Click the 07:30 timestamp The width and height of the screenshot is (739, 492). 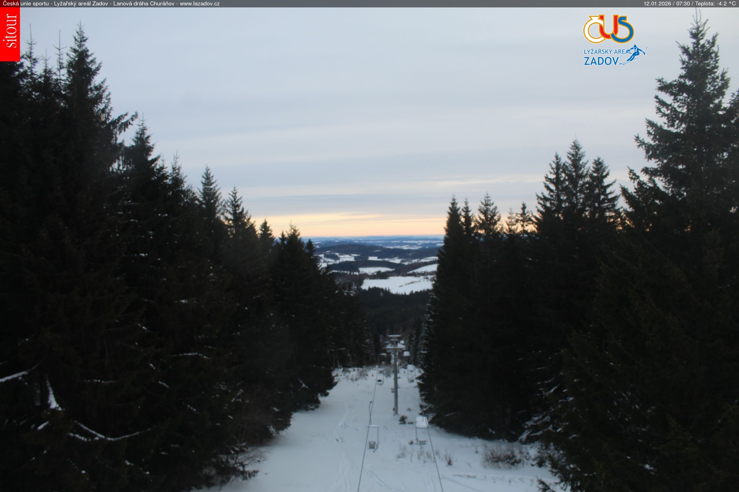point(683,4)
